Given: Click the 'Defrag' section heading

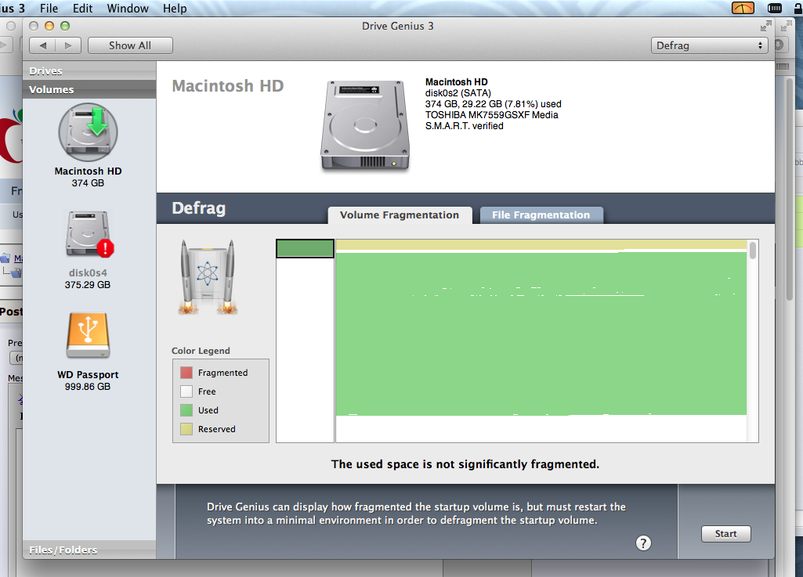Looking at the screenshot, I should coord(199,208).
